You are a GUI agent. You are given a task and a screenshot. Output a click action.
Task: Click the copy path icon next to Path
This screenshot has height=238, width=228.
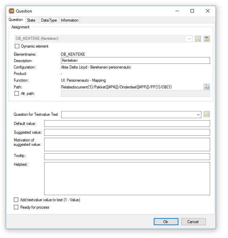pos(207,87)
